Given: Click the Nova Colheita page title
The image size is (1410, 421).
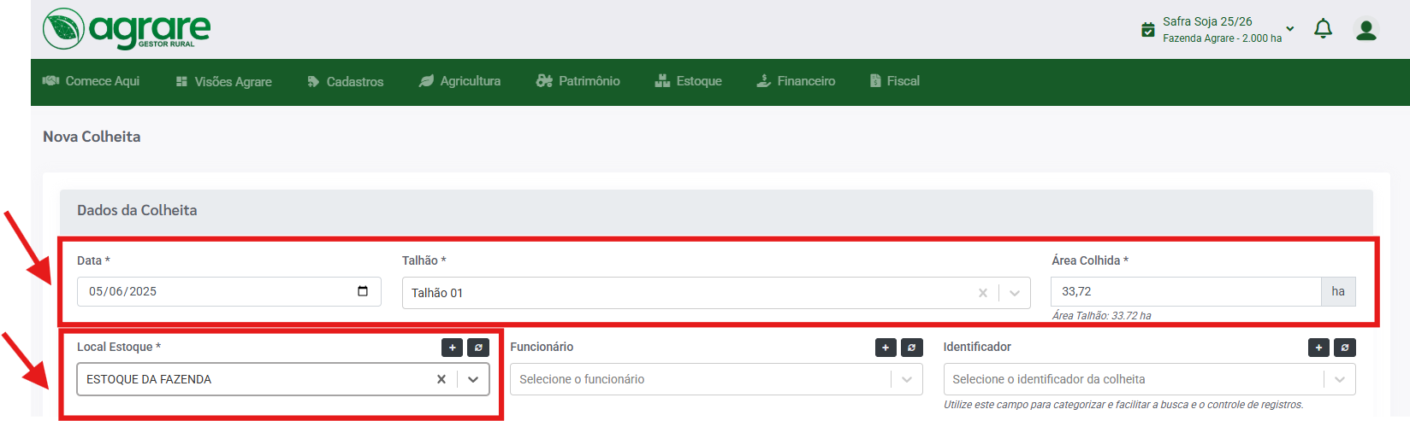Looking at the screenshot, I should tap(92, 137).
